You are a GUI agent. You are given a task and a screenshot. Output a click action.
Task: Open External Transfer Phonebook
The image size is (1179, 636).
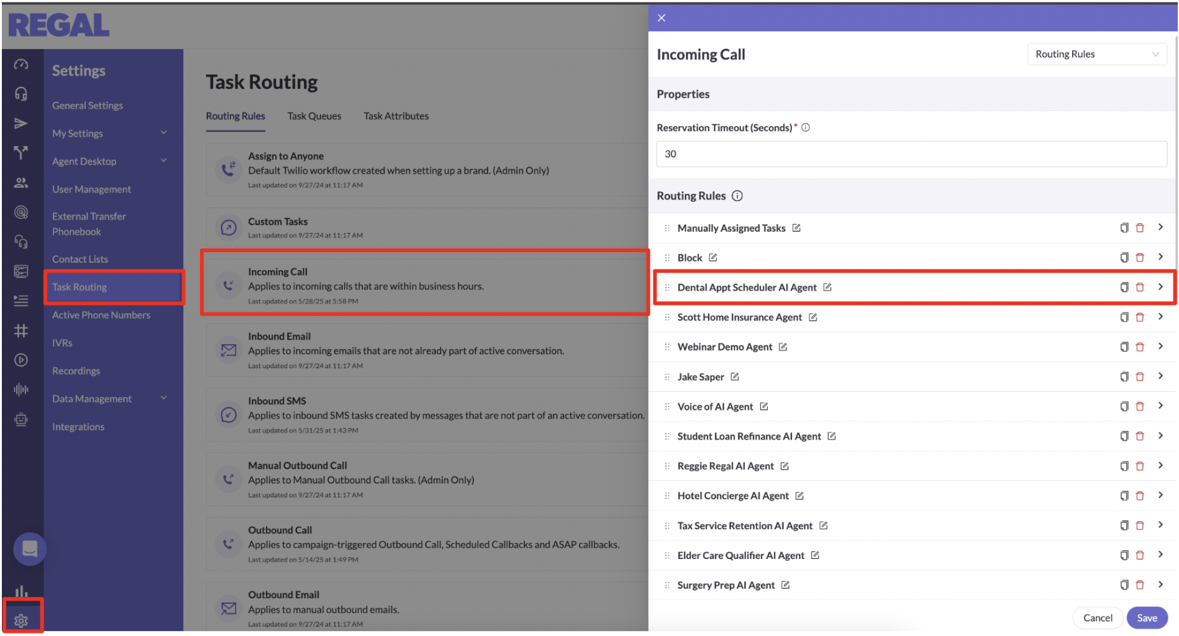(x=89, y=224)
